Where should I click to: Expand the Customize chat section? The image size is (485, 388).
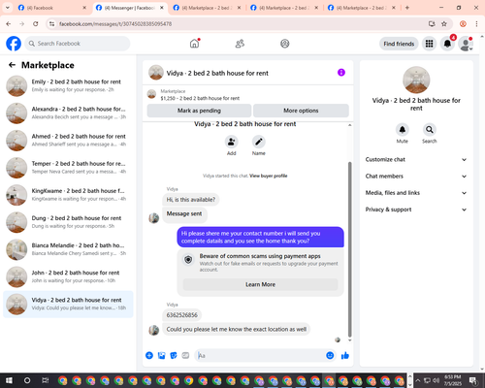point(416,159)
